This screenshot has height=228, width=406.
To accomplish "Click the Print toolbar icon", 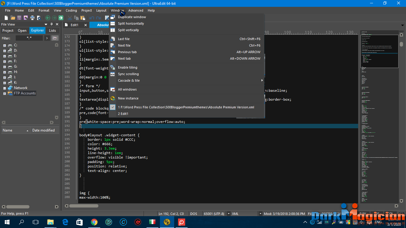I will (32, 18).
